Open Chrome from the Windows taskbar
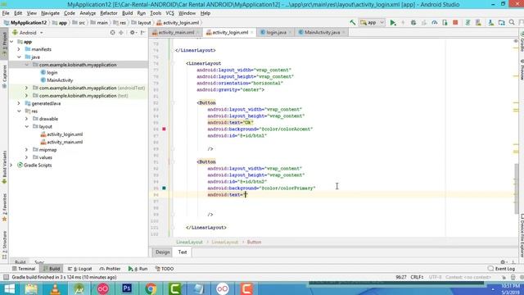The image size is (524, 295). pos(151,288)
